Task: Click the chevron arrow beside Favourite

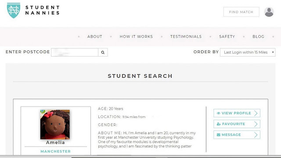Action: (x=256, y=124)
